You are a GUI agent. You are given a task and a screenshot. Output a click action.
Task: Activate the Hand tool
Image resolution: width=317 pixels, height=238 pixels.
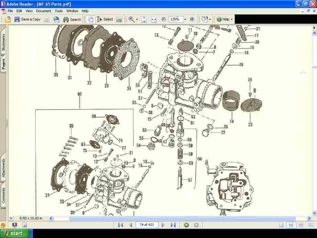[90, 19]
